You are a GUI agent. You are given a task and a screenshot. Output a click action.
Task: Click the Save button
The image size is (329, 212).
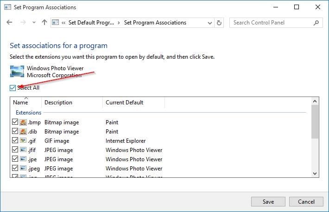tap(268, 201)
